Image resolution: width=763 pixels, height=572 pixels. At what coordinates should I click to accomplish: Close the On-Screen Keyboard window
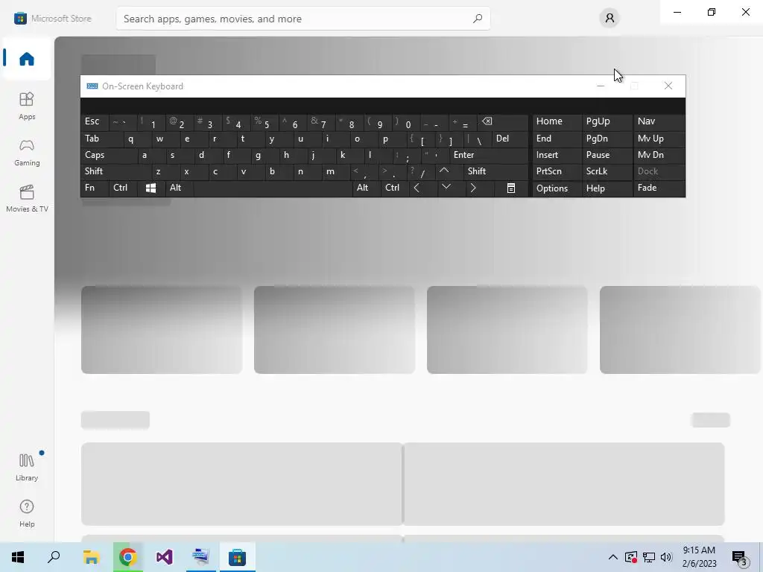tap(668, 86)
